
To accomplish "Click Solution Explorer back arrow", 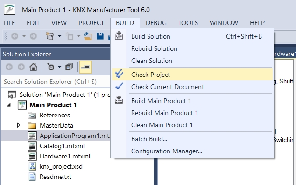I will coord(9,67).
